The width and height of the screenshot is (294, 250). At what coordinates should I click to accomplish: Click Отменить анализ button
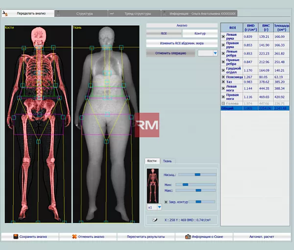[88, 237]
